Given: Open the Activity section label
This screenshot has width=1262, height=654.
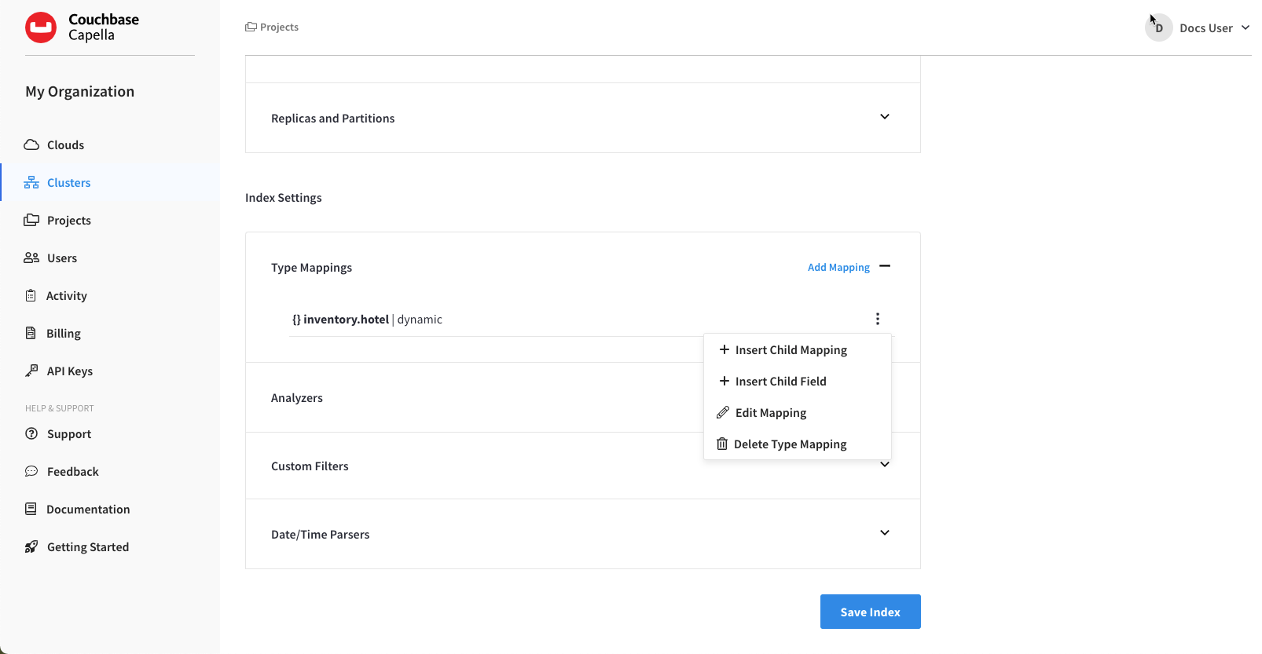Looking at the screenshot, I should pyautogui.click(x=67, y=296).
